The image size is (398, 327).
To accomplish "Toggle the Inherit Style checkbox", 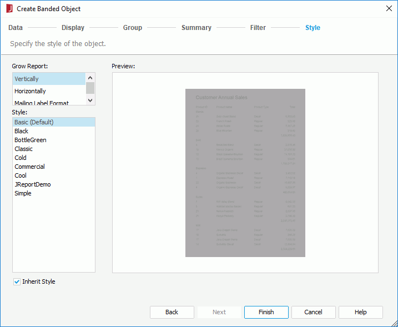I will click(x=17, y=281).
